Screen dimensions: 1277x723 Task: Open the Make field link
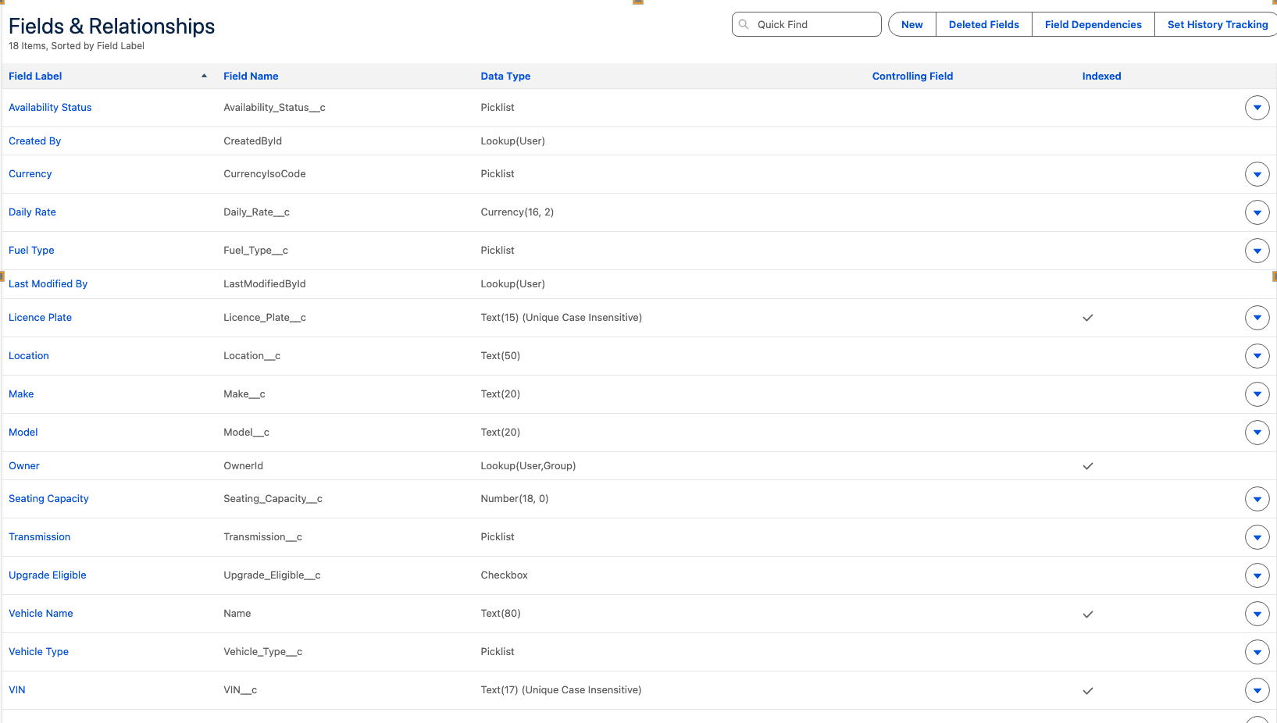[21, 394]
